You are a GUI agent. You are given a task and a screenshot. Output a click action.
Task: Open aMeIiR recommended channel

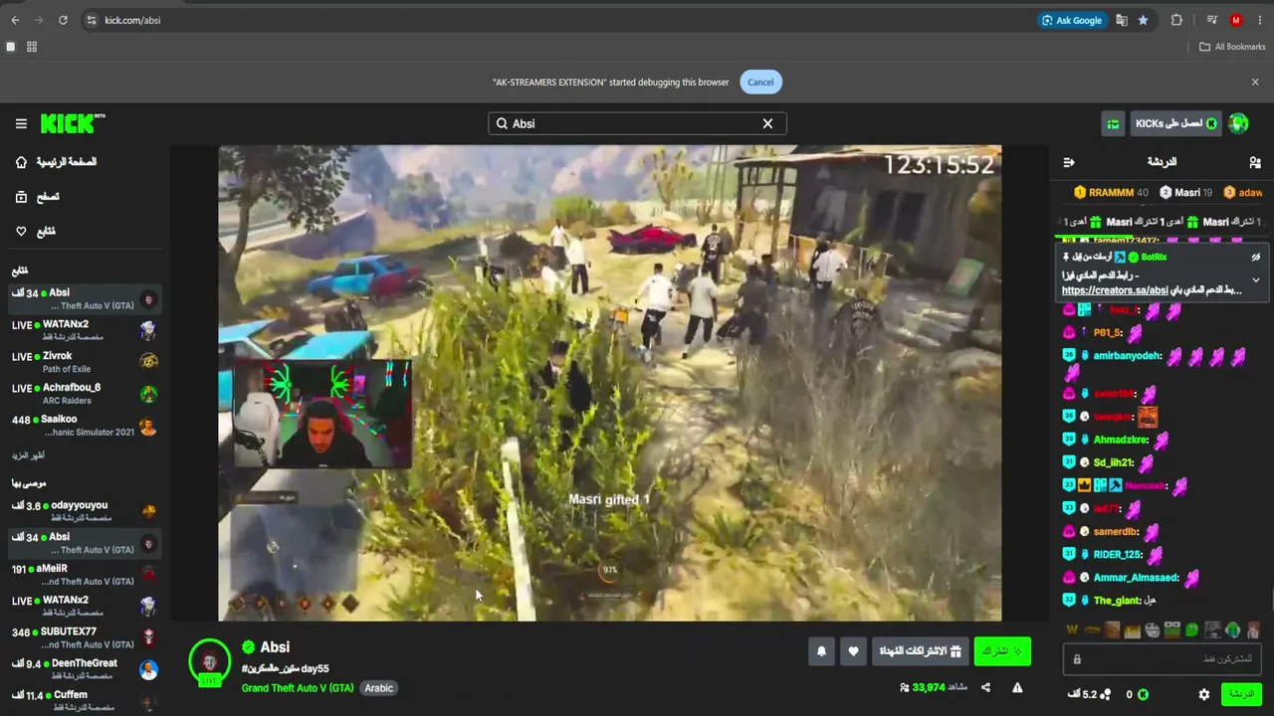pos(85,575)
